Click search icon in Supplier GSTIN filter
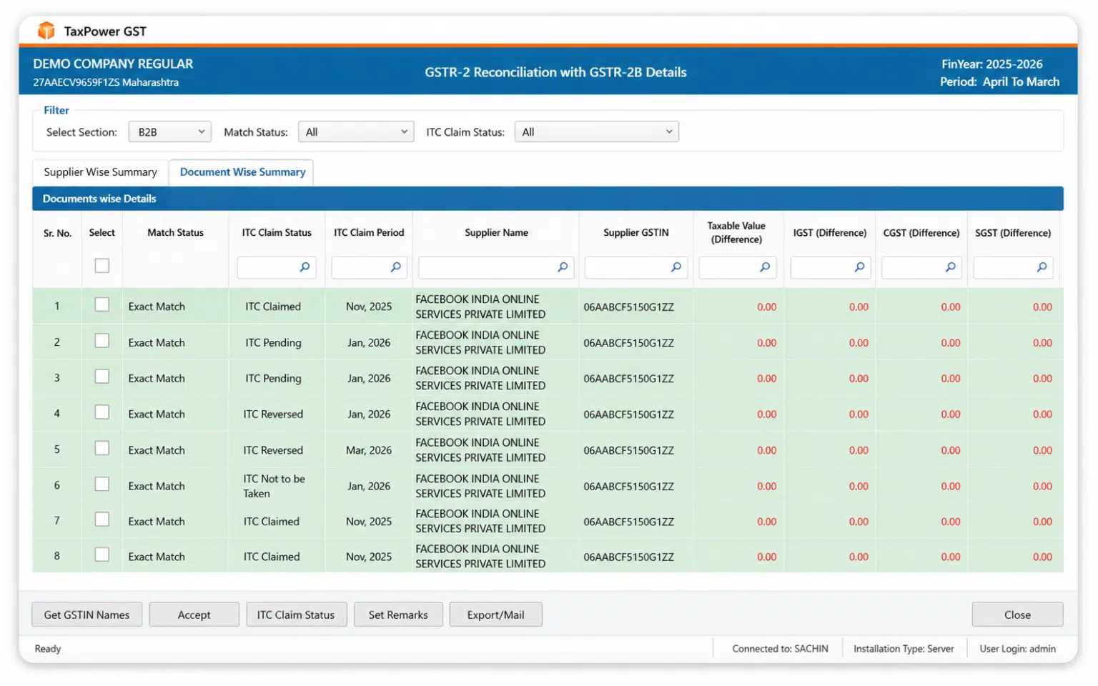This screenshot has width=1098, height=686. pyautogui.click(x=676, y=267)
